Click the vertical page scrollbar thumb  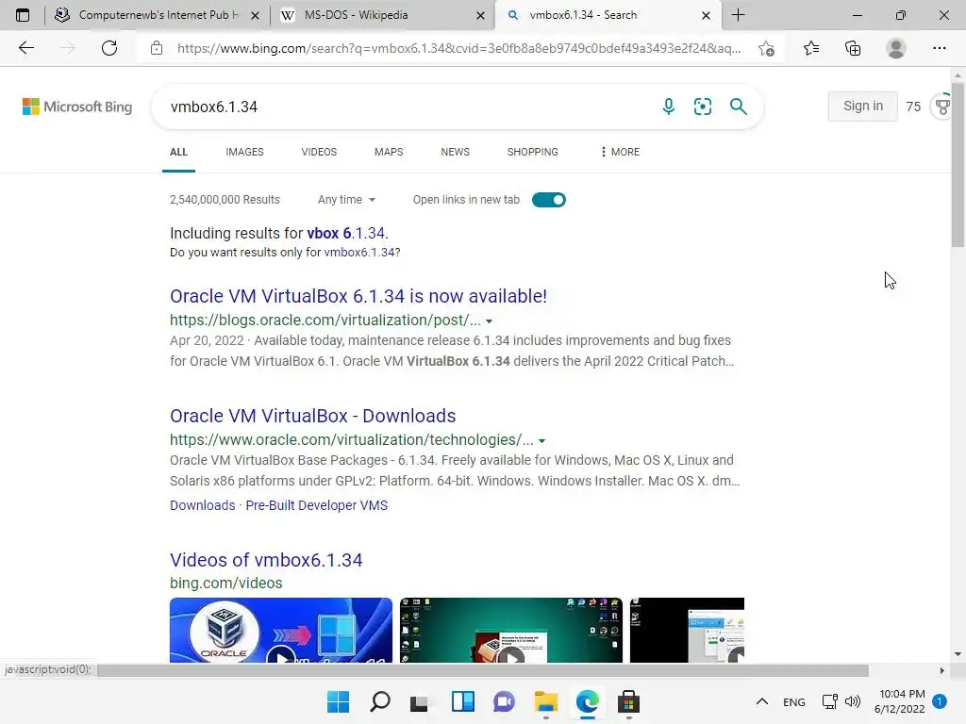point(958,165)
